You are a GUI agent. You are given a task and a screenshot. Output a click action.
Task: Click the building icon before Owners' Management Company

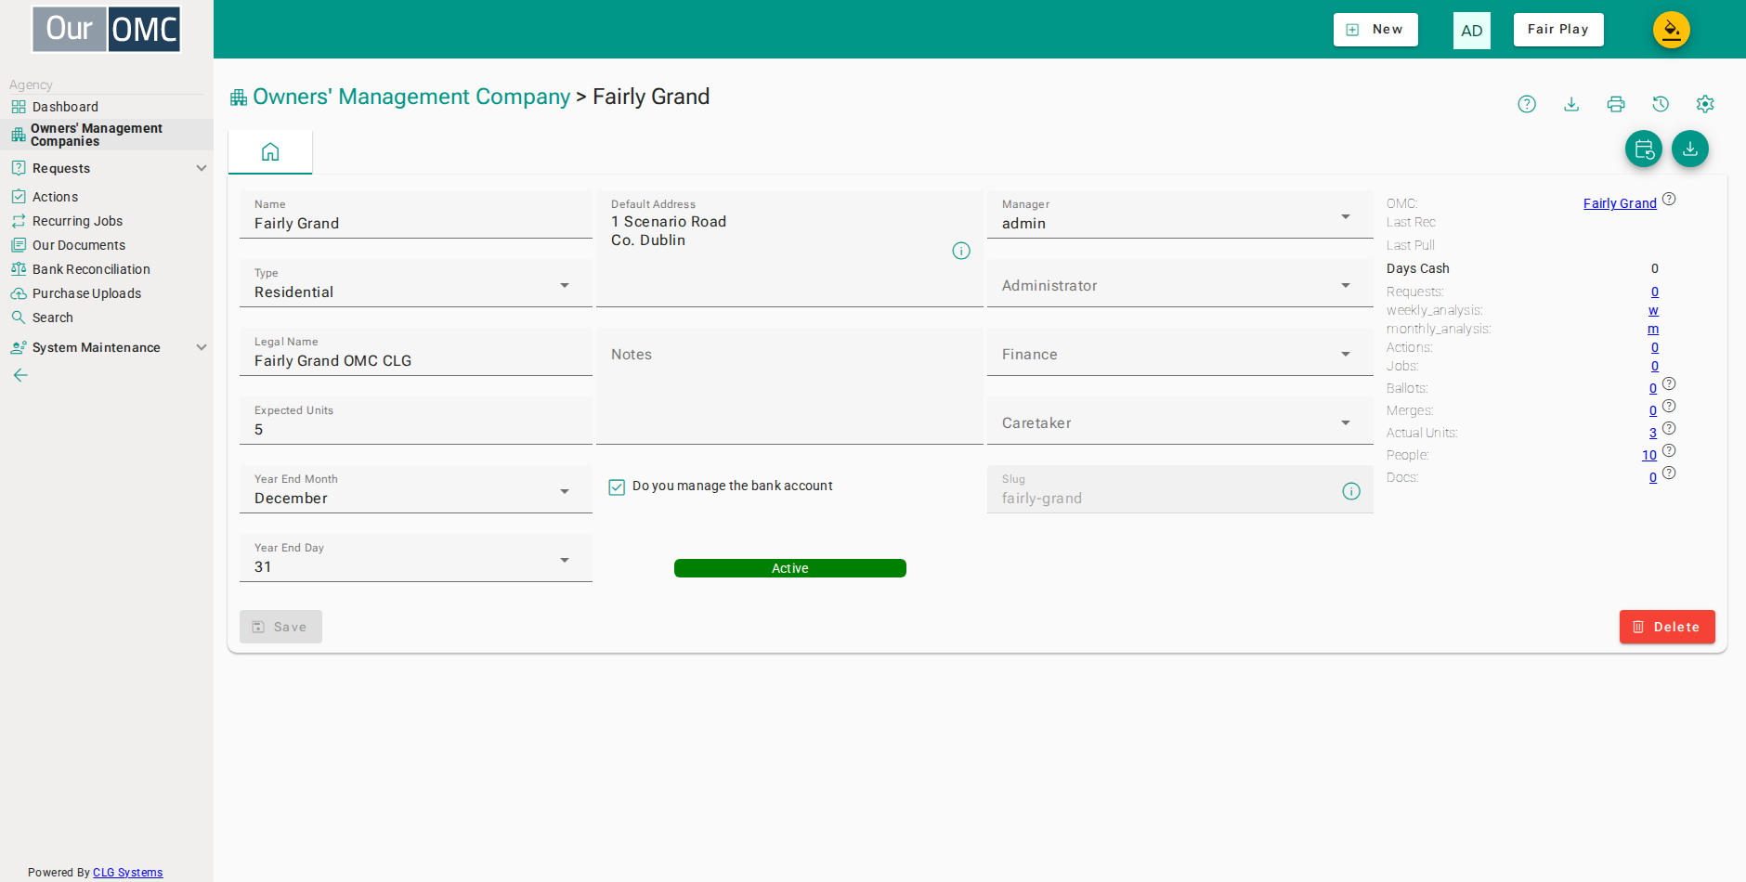coord(239,97)
